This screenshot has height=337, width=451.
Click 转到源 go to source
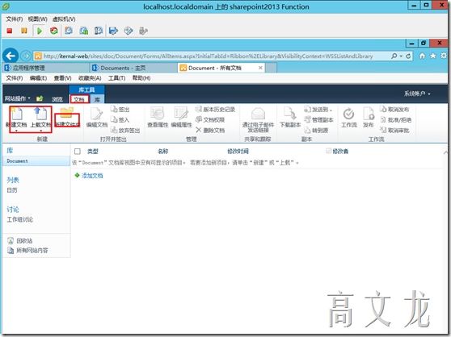[316, 131]
